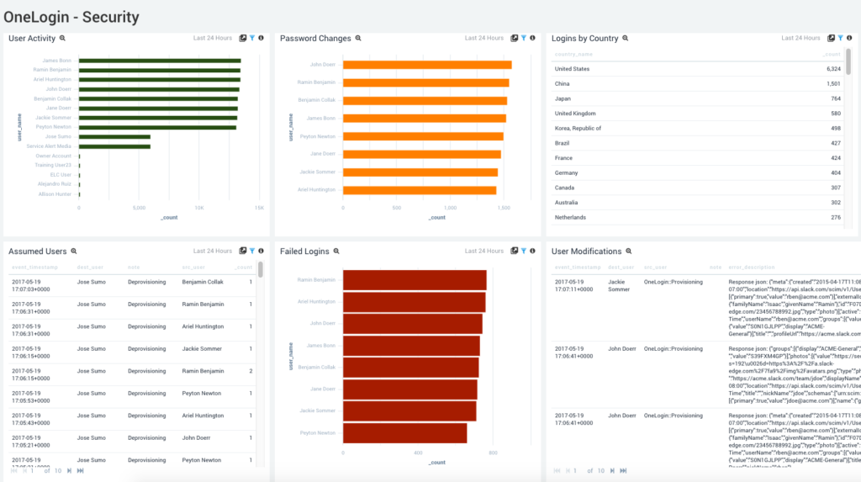Viewport: 861px width, 482px height.
Task: Click Peyton Newton bar in Failed Logins
Action: pyautogui.click(x=404, y=433)
